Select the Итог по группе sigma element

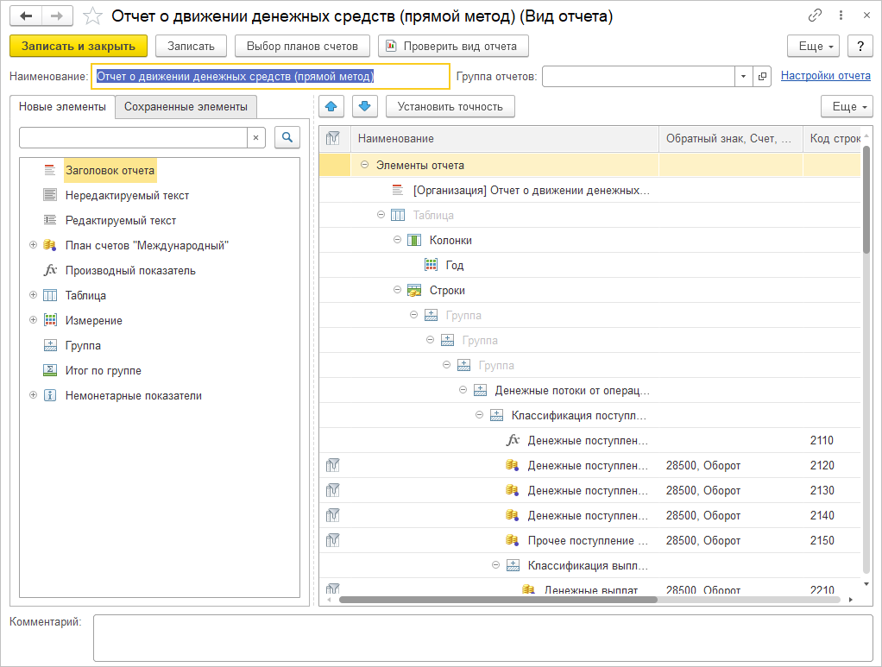tap(103, 370)
